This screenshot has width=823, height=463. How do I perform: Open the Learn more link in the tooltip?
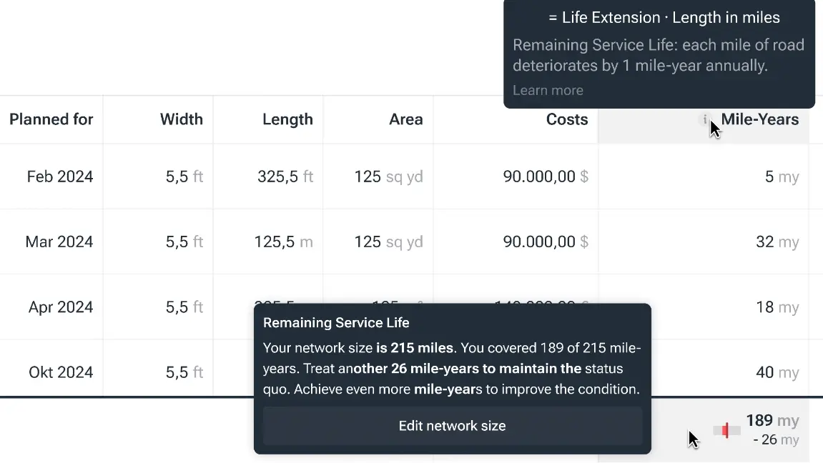click(x=548, y=90)
